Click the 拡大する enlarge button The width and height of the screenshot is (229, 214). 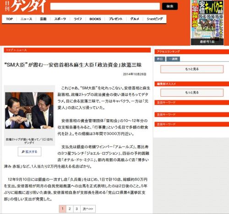click(29, 152)
